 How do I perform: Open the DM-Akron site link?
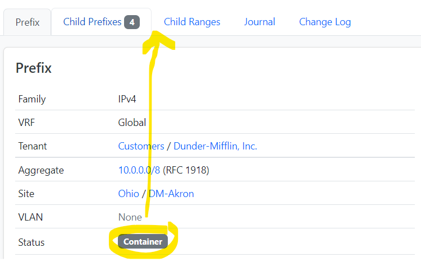pos(171,194)
